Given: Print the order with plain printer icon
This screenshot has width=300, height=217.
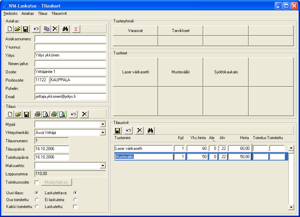Looking at the screenshot, I should tap(37, 114).
